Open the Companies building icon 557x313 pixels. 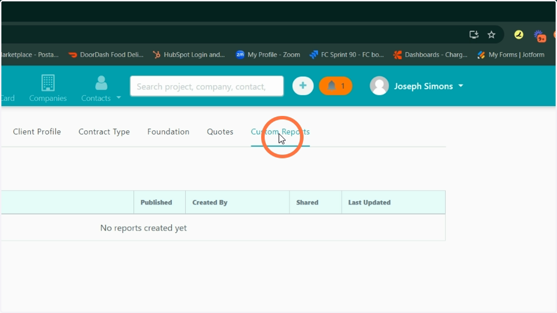tap(48, 83)
